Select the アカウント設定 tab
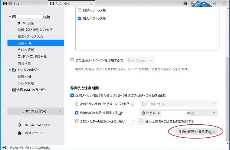The width and height of the screenshot is (230, 150). (71, 4)
